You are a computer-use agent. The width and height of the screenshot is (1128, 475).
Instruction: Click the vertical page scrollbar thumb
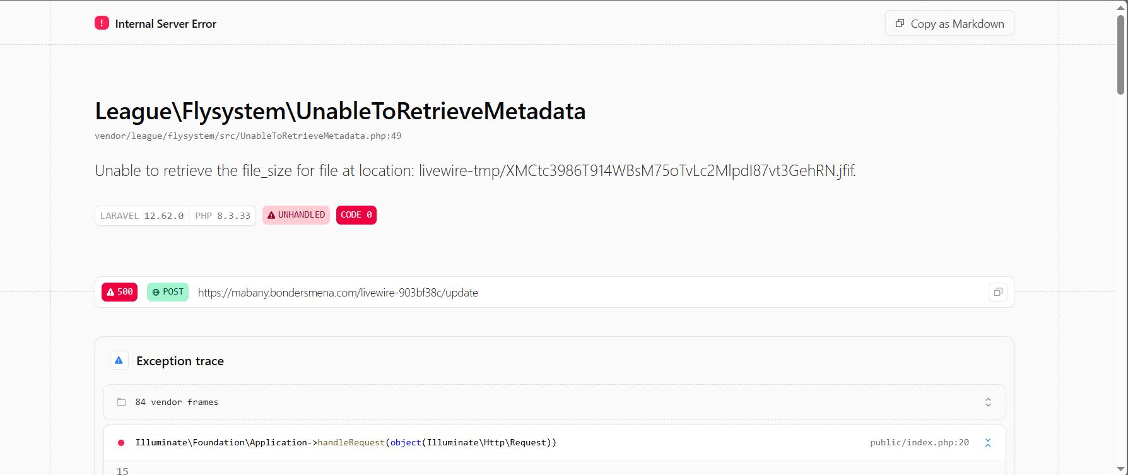tap(1120, 55)
